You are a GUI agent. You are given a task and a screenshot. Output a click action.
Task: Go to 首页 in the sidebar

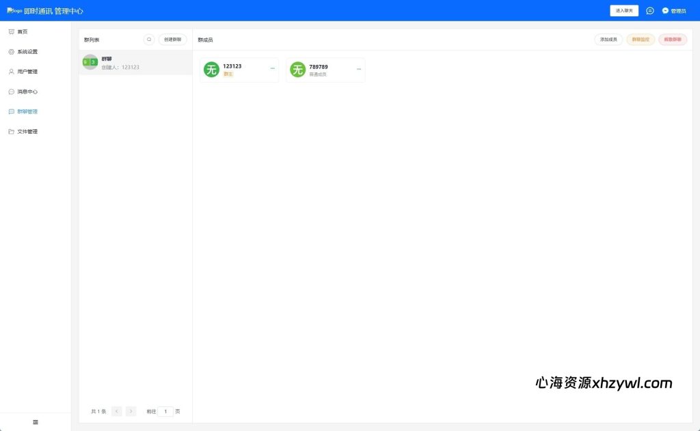click(23, 32)
